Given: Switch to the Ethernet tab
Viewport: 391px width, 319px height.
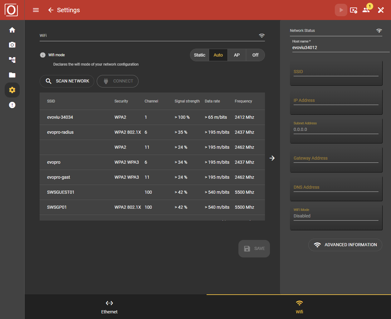Looking at the screenshot, I should click(109, 307).
